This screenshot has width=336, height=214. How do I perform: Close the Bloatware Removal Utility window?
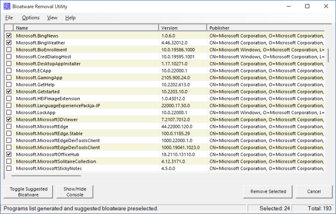point(326,6)
